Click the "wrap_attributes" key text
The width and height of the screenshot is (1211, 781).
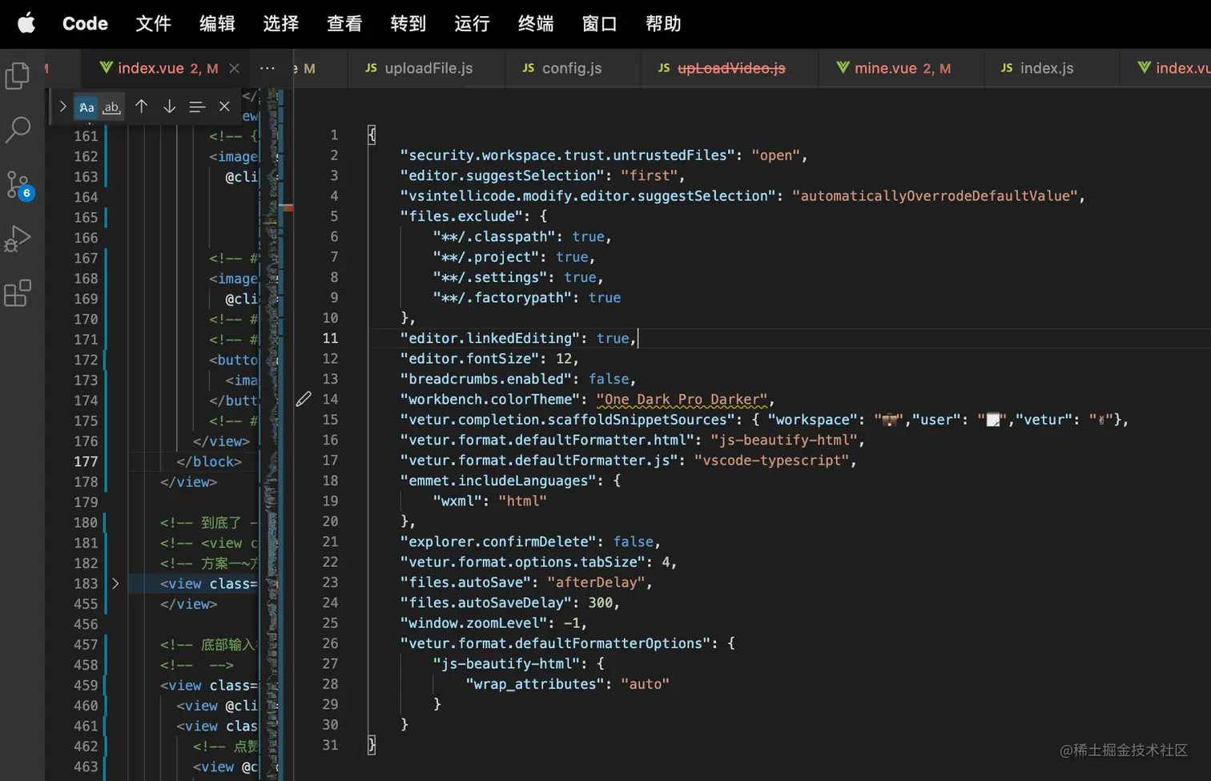pos(535,684)
